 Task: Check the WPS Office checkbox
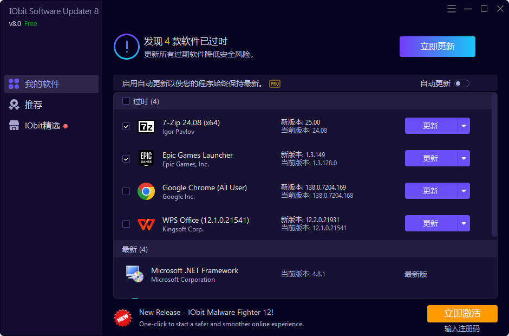pos(126,224)
